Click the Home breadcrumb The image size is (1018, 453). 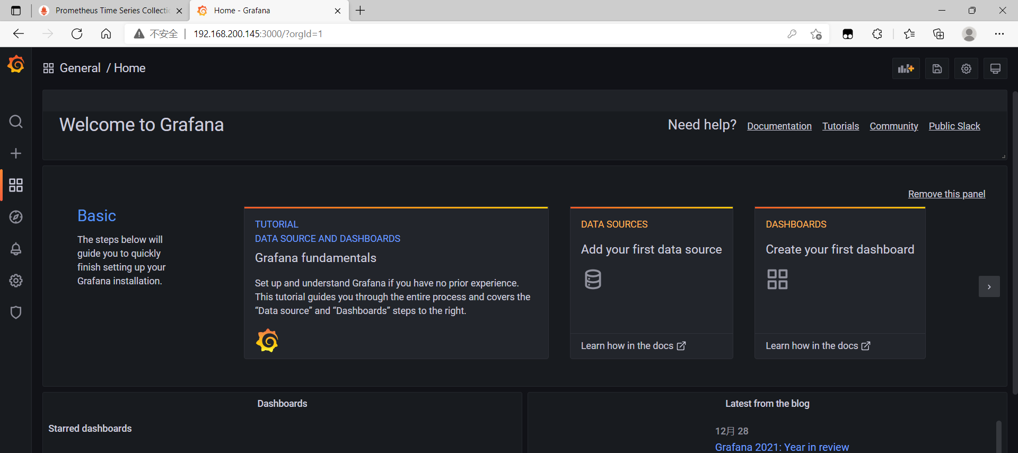tap(130, 68)
